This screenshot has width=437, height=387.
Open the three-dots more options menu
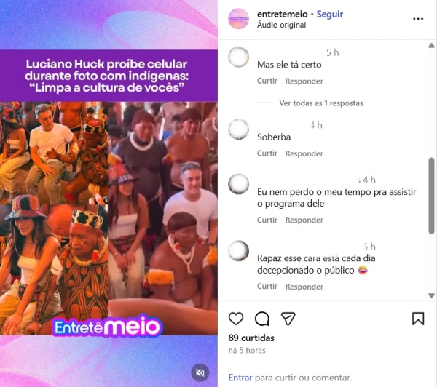(418, 19)
